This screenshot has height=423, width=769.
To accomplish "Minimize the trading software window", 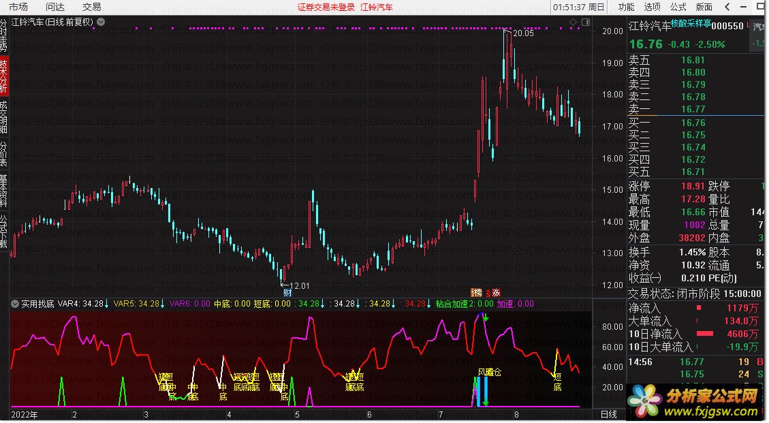I will [744, 7].
